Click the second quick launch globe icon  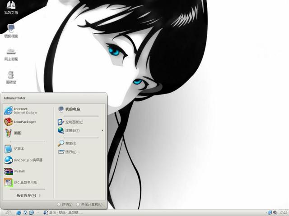[x=25, y=213]
